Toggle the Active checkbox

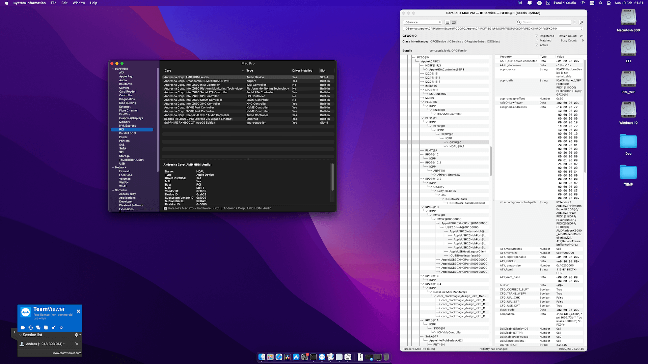(x=537, y=45)
